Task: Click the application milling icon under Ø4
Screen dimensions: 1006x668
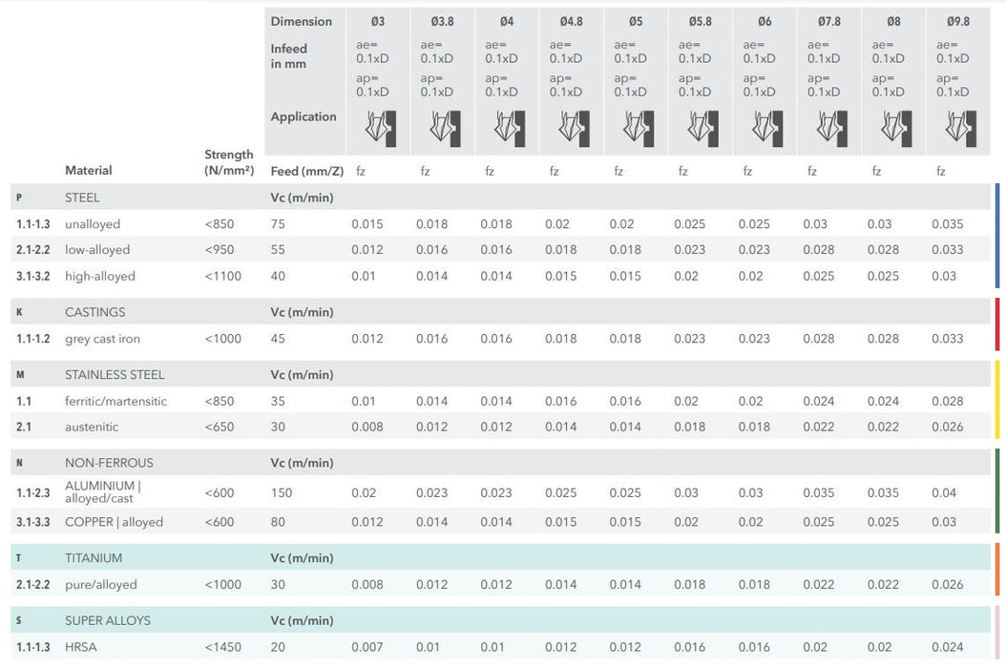Action: (x=510, y=128)
